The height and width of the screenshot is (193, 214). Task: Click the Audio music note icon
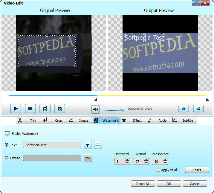(x=149, y=120)
